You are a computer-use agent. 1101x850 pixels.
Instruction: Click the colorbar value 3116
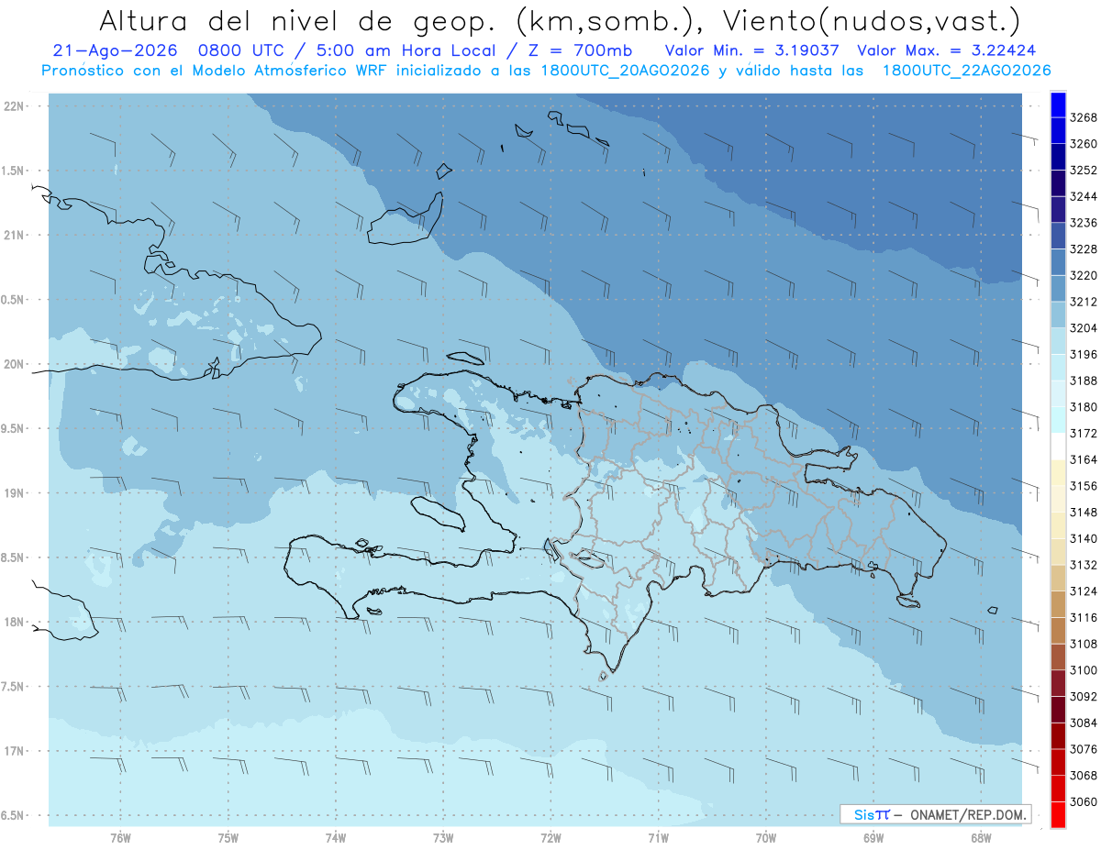(1083, 617)
